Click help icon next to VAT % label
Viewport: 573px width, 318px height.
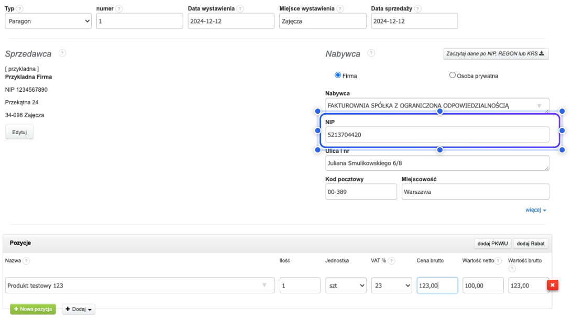392,261
